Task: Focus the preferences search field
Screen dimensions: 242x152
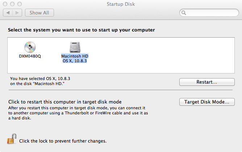Action: [x=209, y=13]
